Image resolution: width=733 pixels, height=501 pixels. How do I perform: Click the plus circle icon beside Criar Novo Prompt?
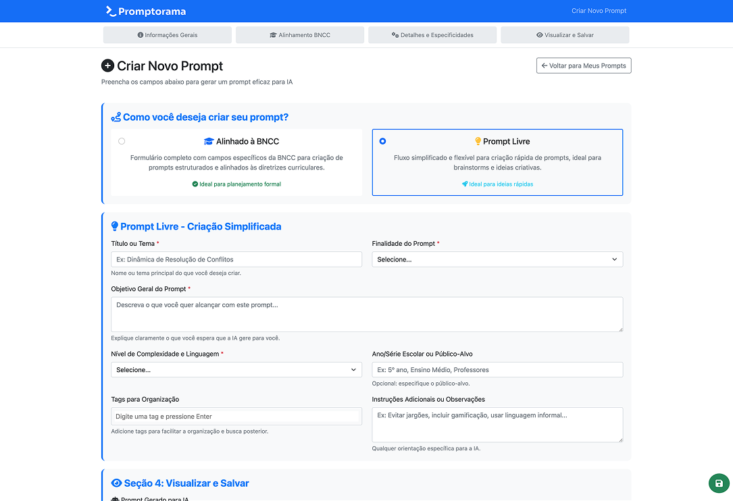tap(107, 65)
